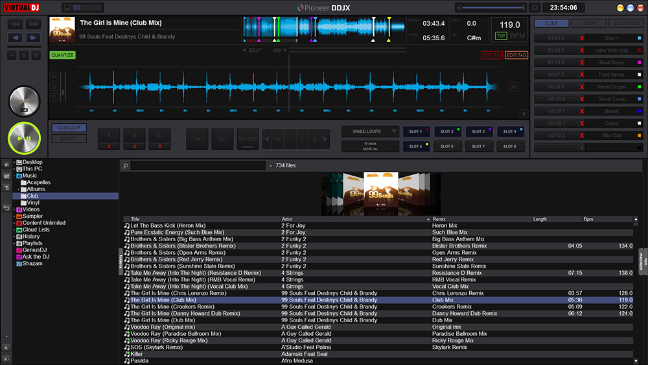Toggle the D button left of the waveform
Image resolution: width=648 pixels, height=365 pixels.
(54, 86)
